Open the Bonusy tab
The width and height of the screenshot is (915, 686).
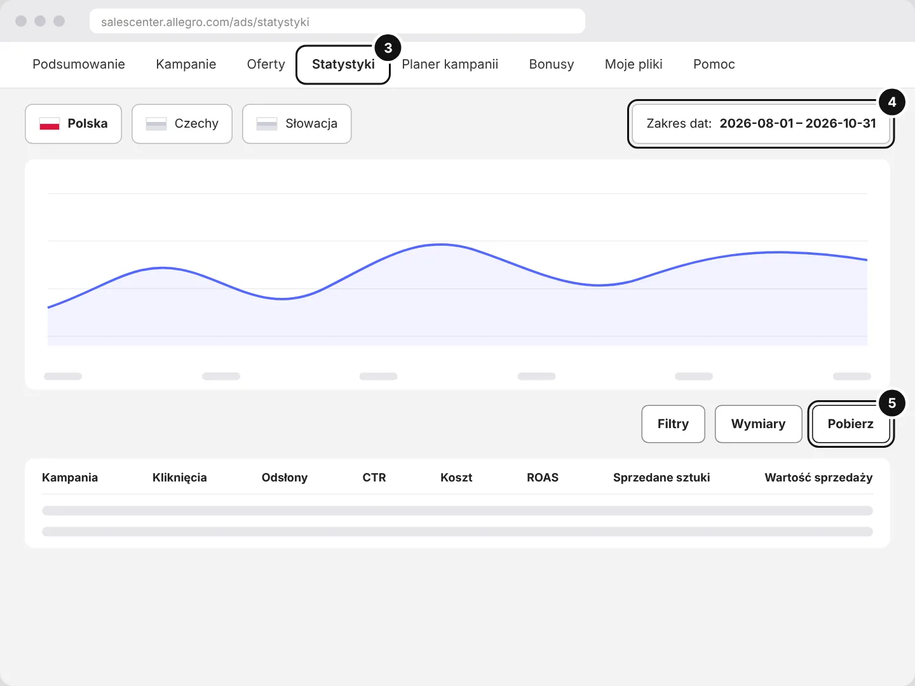click(552, 64)
